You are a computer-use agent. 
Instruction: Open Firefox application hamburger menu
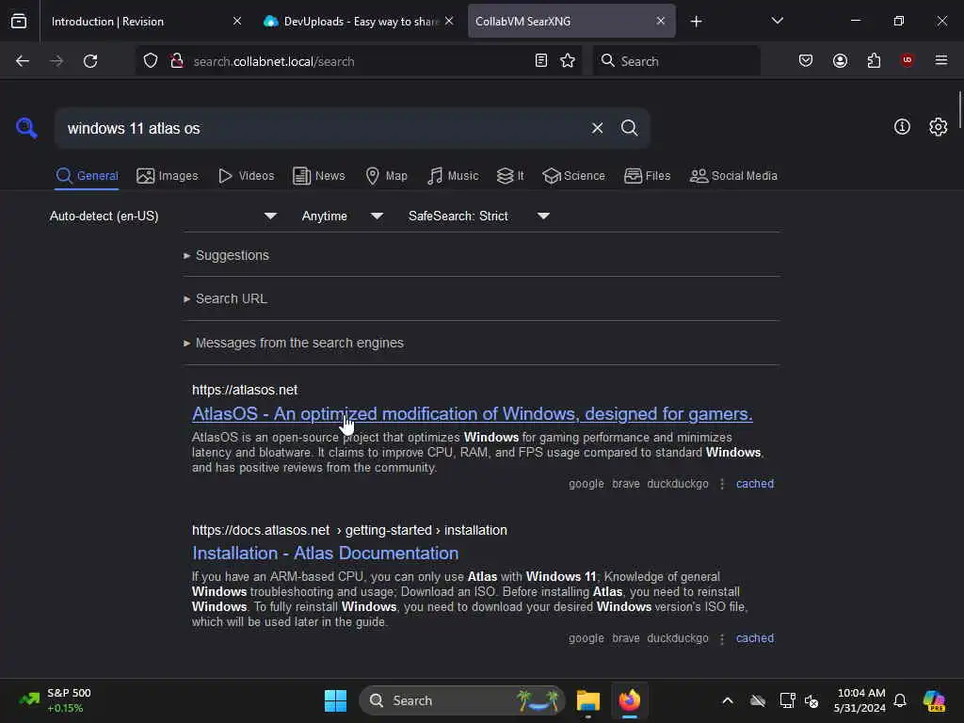click(941, 60)
